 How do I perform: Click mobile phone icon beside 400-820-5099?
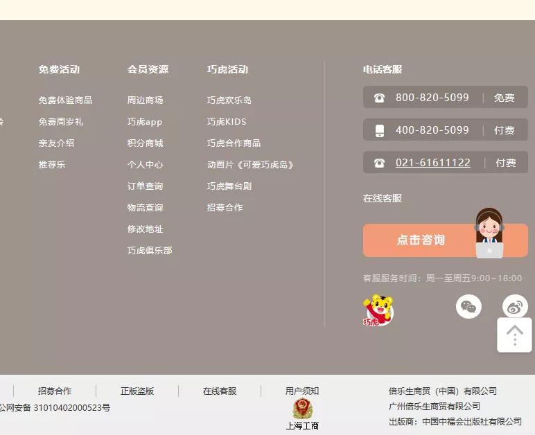379,130
